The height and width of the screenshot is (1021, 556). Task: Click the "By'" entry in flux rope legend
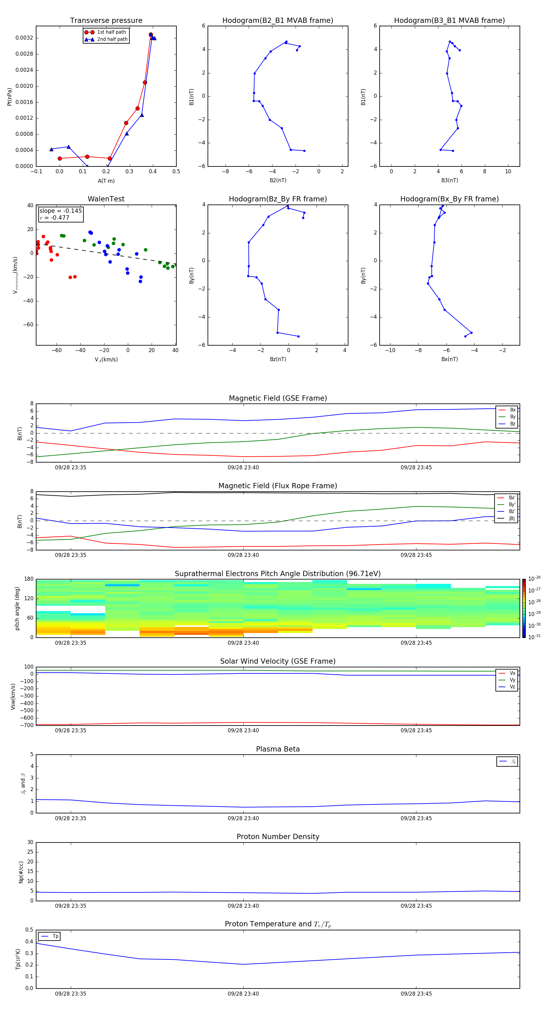[x=506, y=505]
